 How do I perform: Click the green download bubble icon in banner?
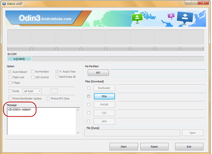click(x=137, y=18)
